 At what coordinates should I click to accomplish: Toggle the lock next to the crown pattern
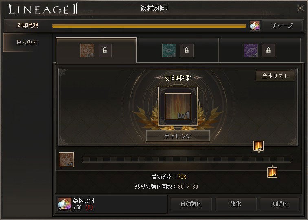(105, 51)
